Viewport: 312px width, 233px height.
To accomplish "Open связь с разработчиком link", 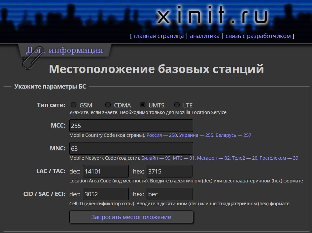I will click(258, 36).
